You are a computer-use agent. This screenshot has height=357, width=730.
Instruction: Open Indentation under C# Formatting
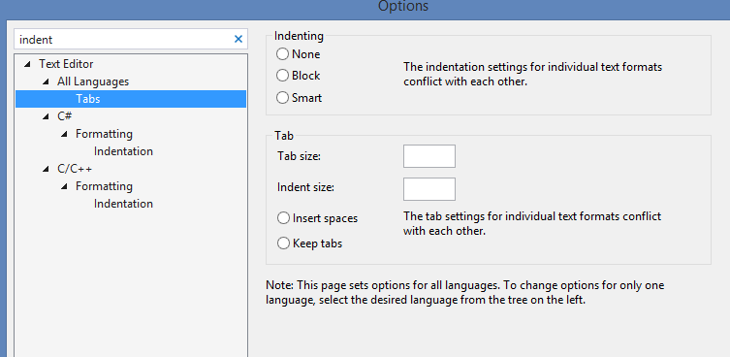point(123,151)
